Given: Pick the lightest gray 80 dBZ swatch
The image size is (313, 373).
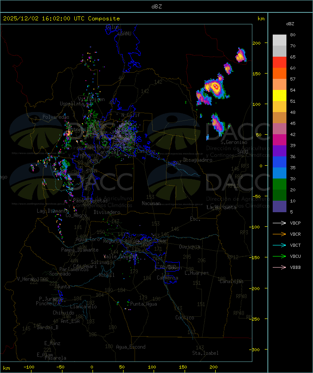Looking at the screenshot, I should [x=279, y=40].
